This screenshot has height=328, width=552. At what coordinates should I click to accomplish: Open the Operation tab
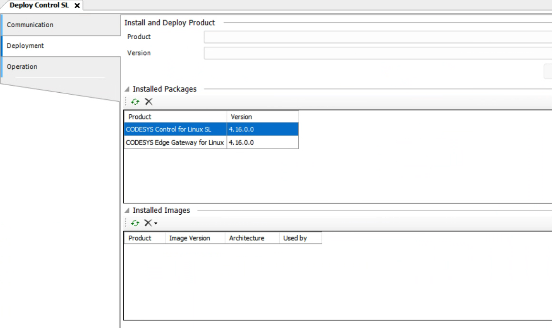pyautogui.click(x=59, y=66)
